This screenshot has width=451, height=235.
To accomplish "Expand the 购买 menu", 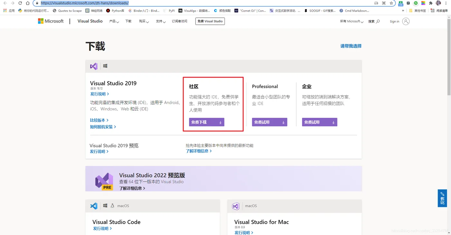I will (x=144, y=21).
